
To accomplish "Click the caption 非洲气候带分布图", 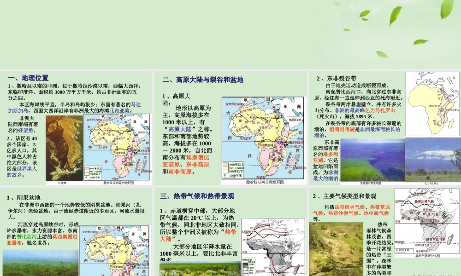I will (x=427, y=256).
